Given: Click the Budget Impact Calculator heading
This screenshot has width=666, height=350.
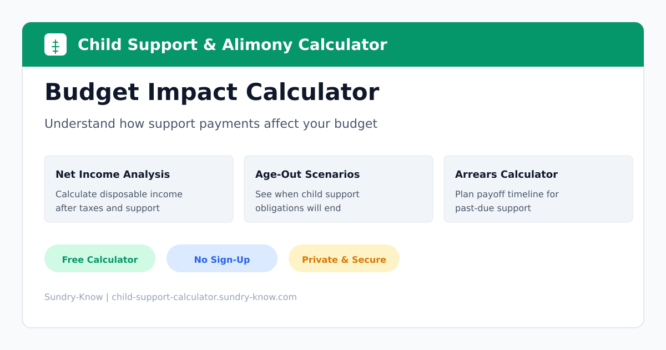Looking at the screenshot, I should 211,92.
